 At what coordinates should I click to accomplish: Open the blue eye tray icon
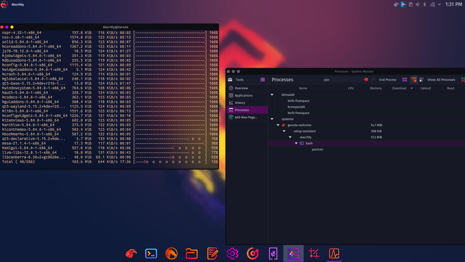pos(403,5)
